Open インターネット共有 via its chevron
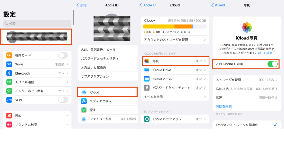This screenshot has width=284, height=159. pyautogui.click(x=67, y=91)
